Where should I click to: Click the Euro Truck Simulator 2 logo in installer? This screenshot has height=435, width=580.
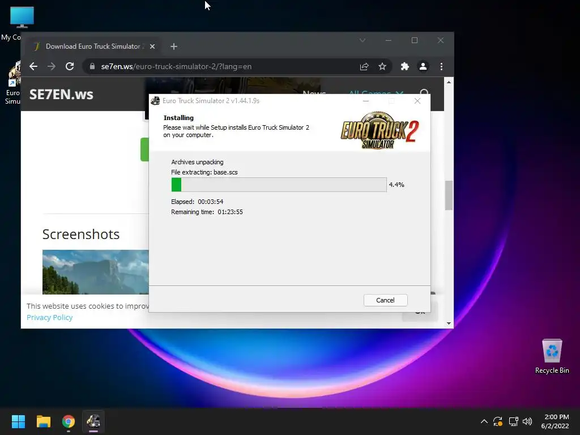(x=379, y=130)
